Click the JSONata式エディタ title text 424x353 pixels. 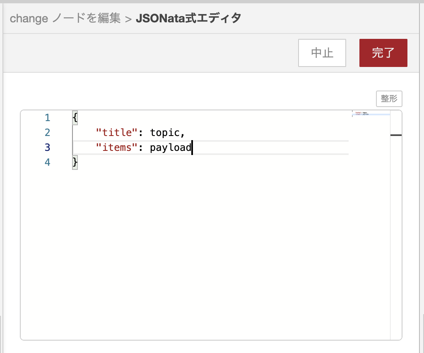188,18
